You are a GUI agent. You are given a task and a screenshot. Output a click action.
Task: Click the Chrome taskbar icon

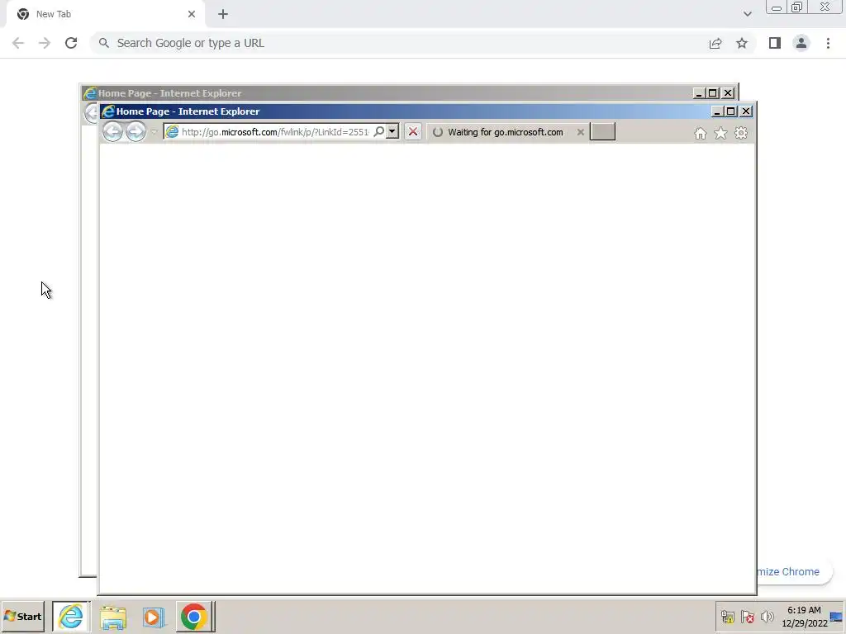tap(194, 616)
